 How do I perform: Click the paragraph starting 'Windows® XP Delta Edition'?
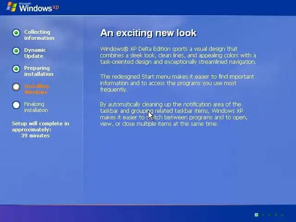[178, 55]
